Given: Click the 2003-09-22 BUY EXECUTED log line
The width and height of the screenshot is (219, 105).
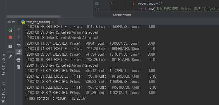Looking at the screenshot, I should click(x=91, y=54).
